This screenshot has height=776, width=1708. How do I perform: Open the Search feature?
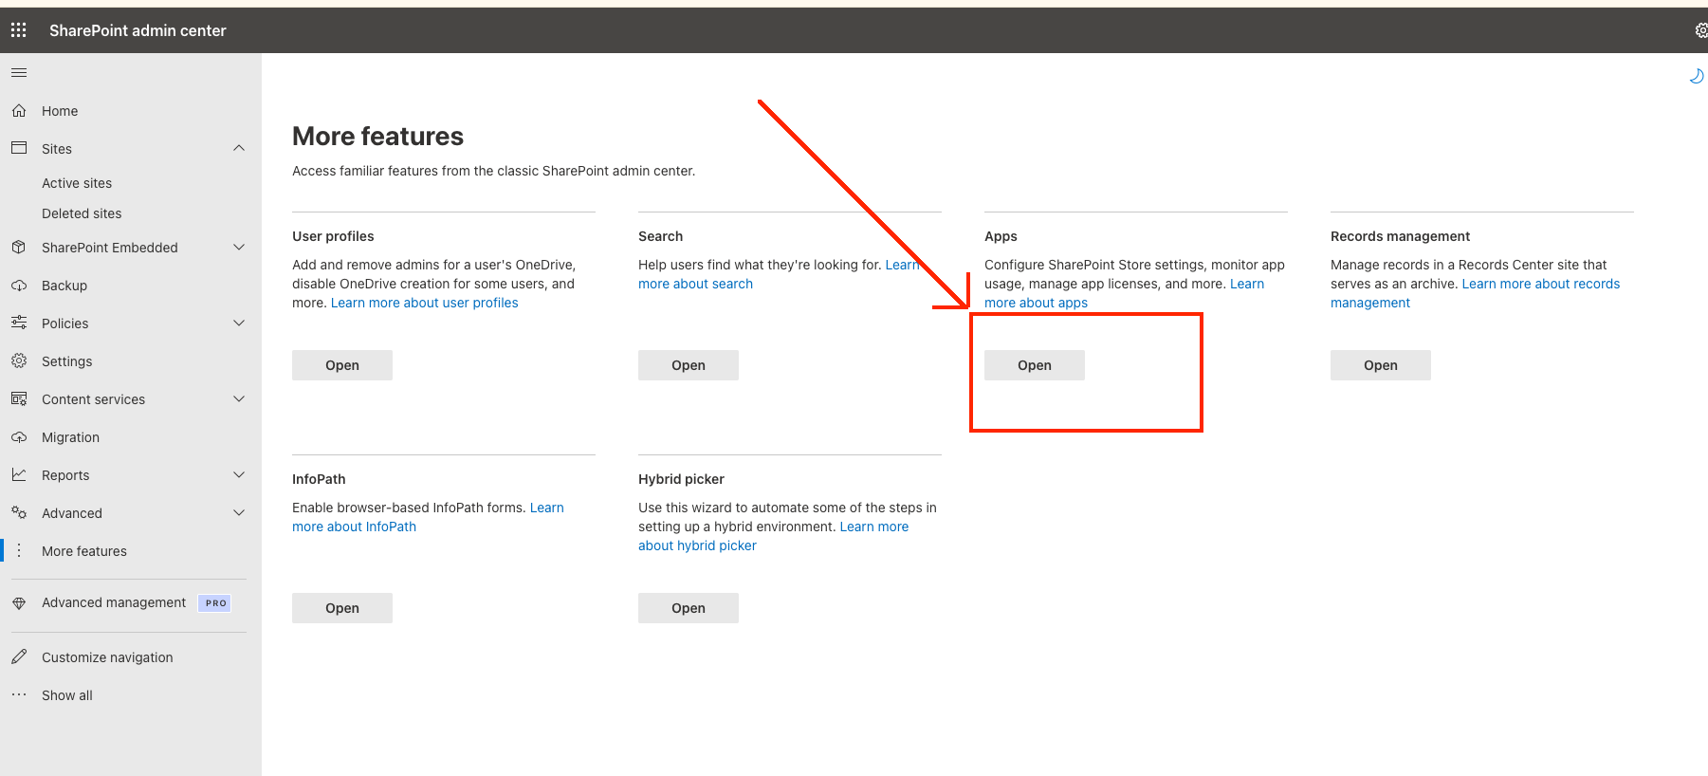689,365
